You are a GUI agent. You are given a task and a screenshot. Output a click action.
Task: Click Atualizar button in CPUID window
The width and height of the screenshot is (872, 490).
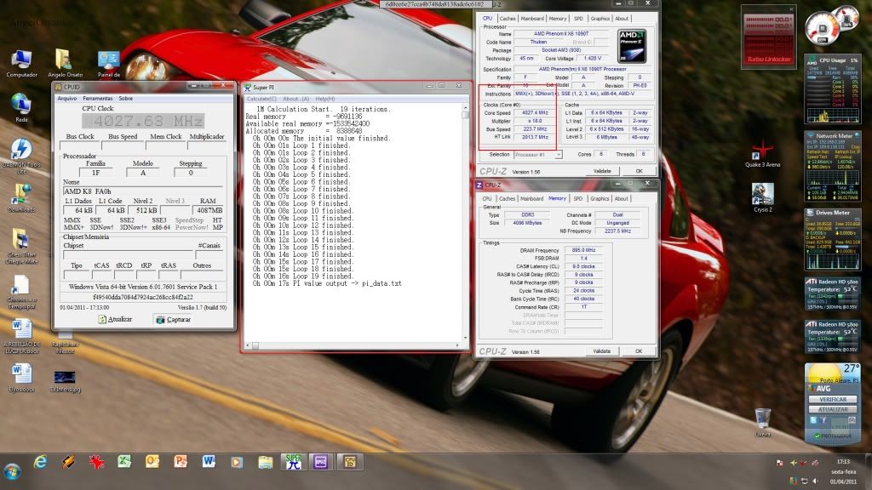(115, 320)
